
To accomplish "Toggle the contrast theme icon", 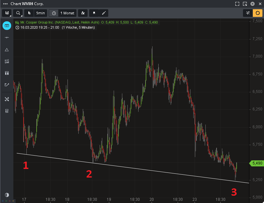I will click(7, 195).
